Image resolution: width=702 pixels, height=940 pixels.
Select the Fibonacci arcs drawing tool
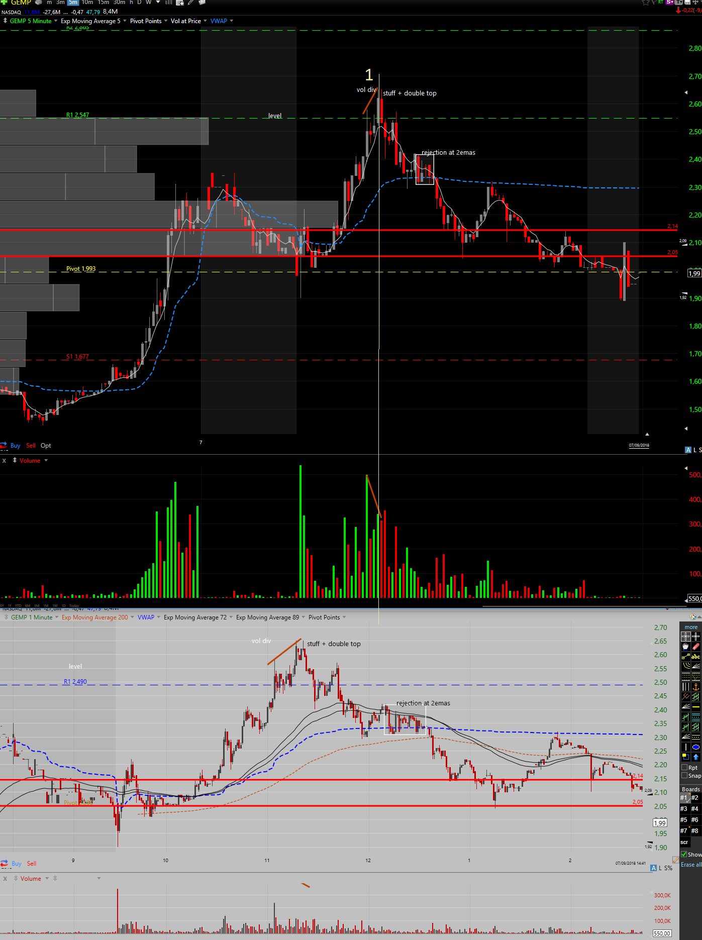(685, 666)
